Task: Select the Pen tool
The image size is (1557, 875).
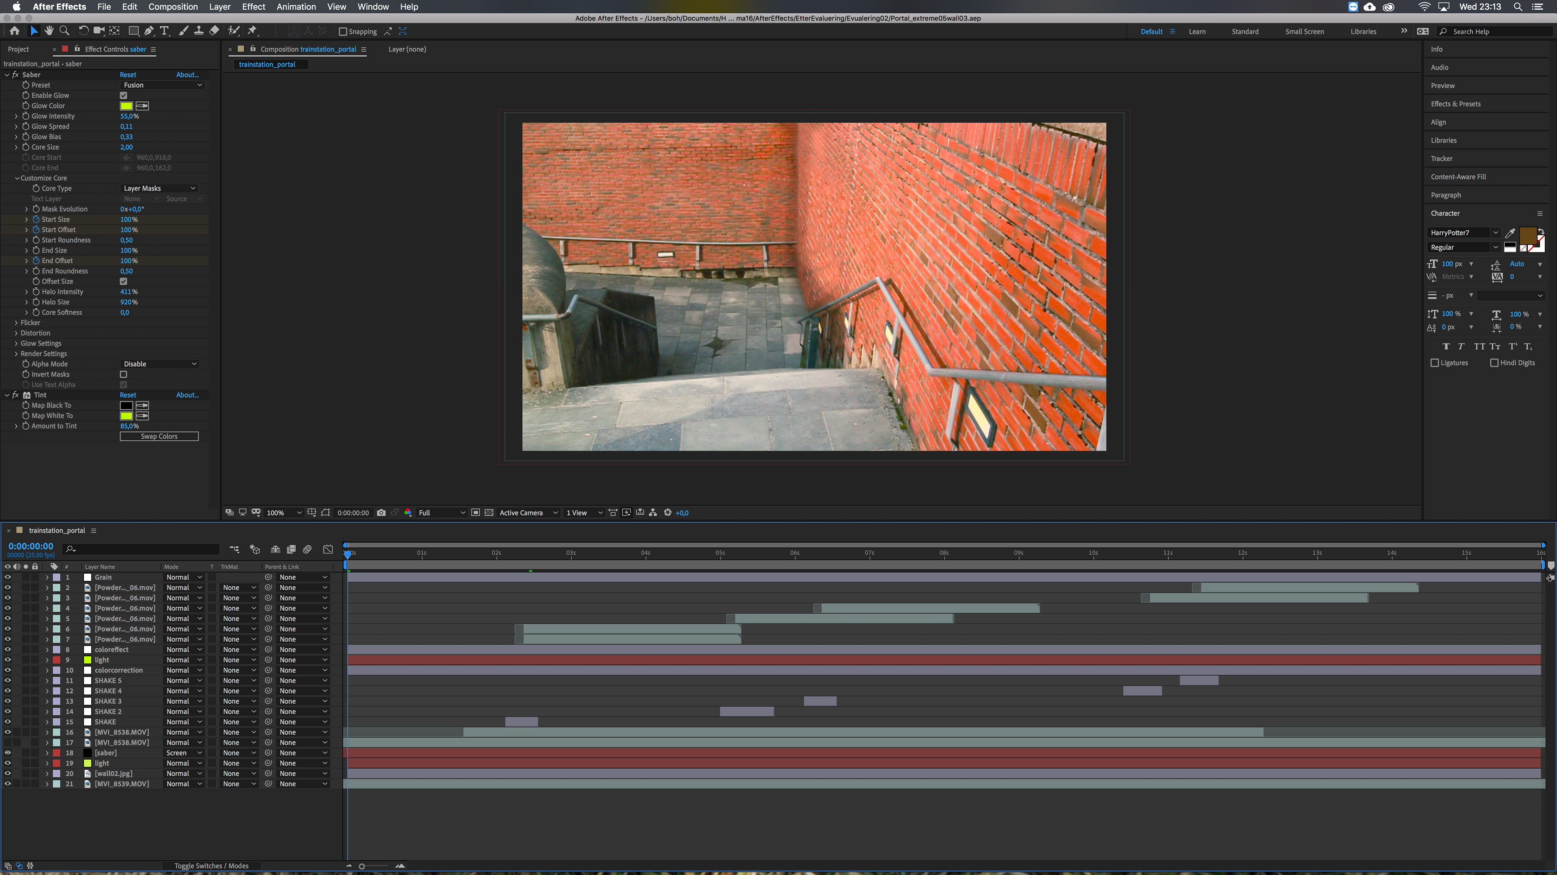Action: pos(149,31)
